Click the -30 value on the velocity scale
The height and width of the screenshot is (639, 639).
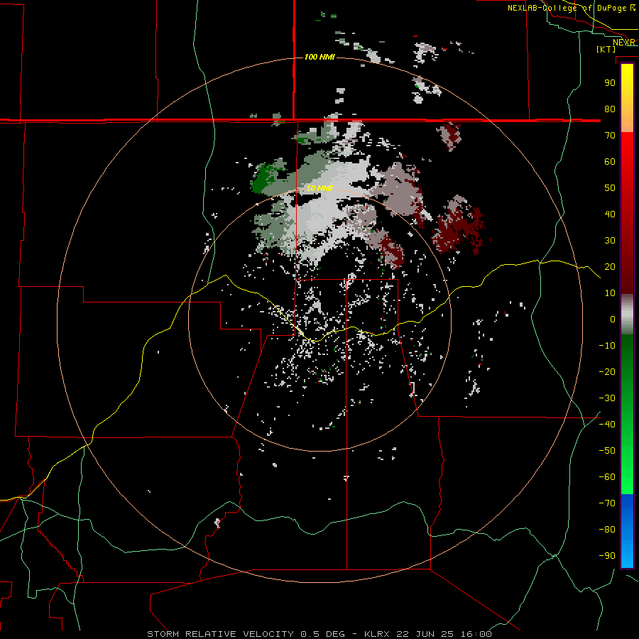tap(607, 398)
